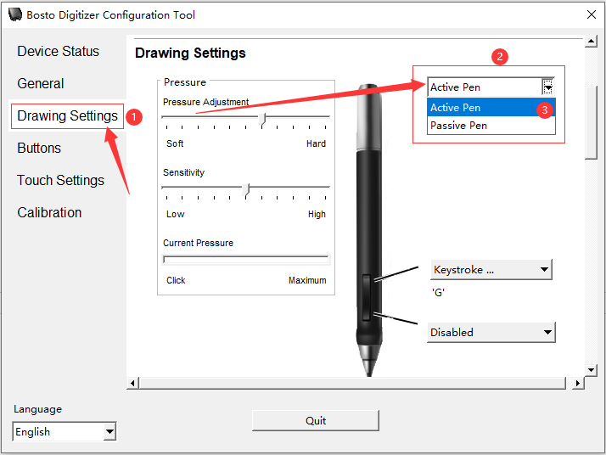Viewport: 606px width, 455px height.
Task: Click the vertical scrollbar up arrow
Action: [x=591, y=41]
